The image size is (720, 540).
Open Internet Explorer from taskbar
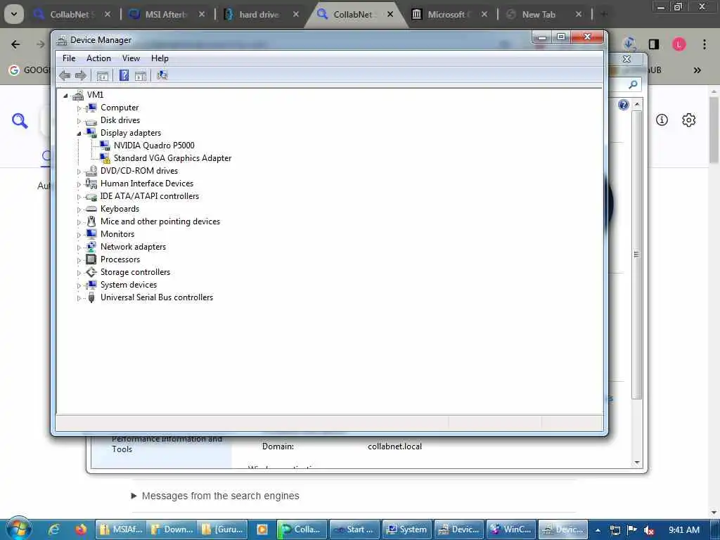tap(53, 529)
